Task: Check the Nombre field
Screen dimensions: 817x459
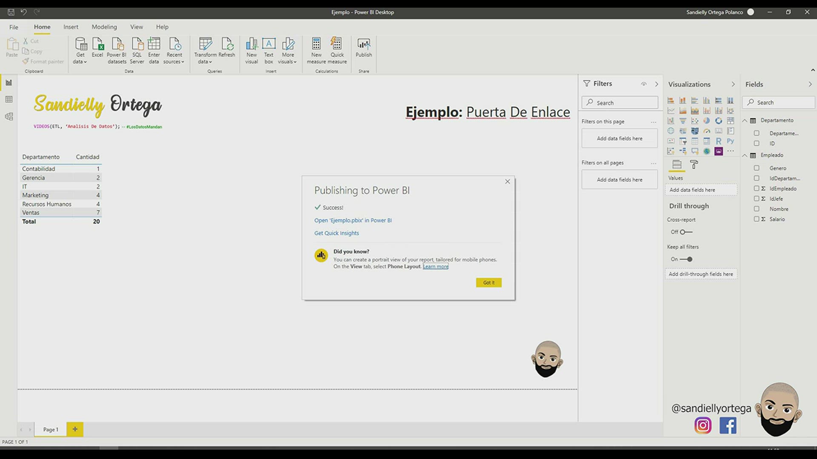Action: point(756,209)
